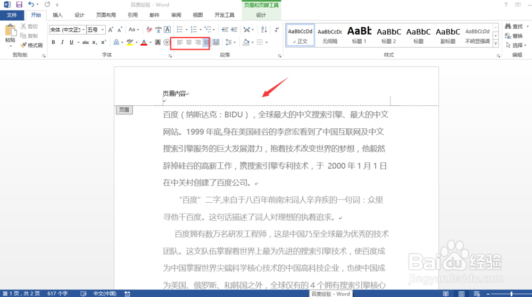Toggle Strikethrough (abc) formatting
The width and height of the screenshot is (532, 297).
click(86, 43)
